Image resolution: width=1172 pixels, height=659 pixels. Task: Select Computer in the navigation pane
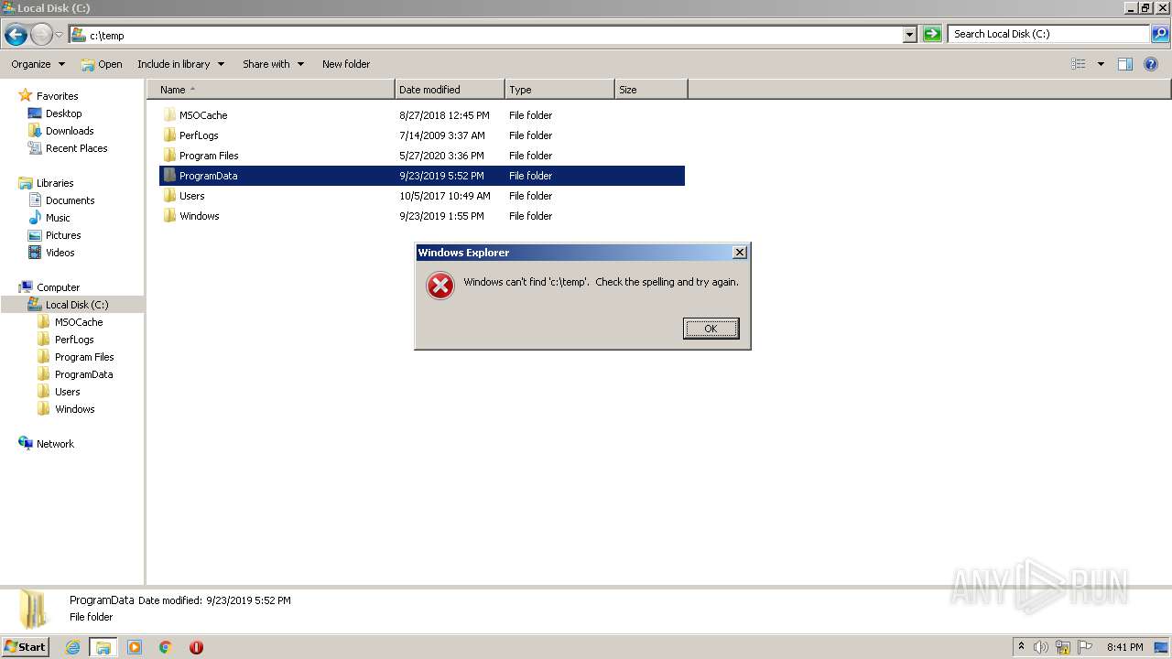(58, 287)
